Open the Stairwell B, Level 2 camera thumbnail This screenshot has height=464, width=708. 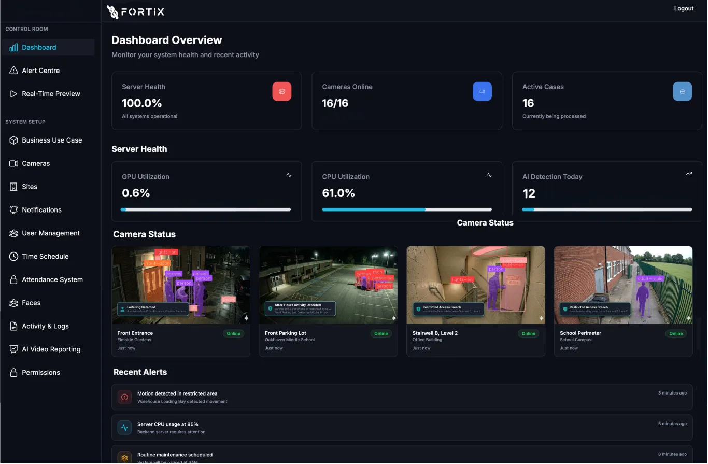coord(476,285)
